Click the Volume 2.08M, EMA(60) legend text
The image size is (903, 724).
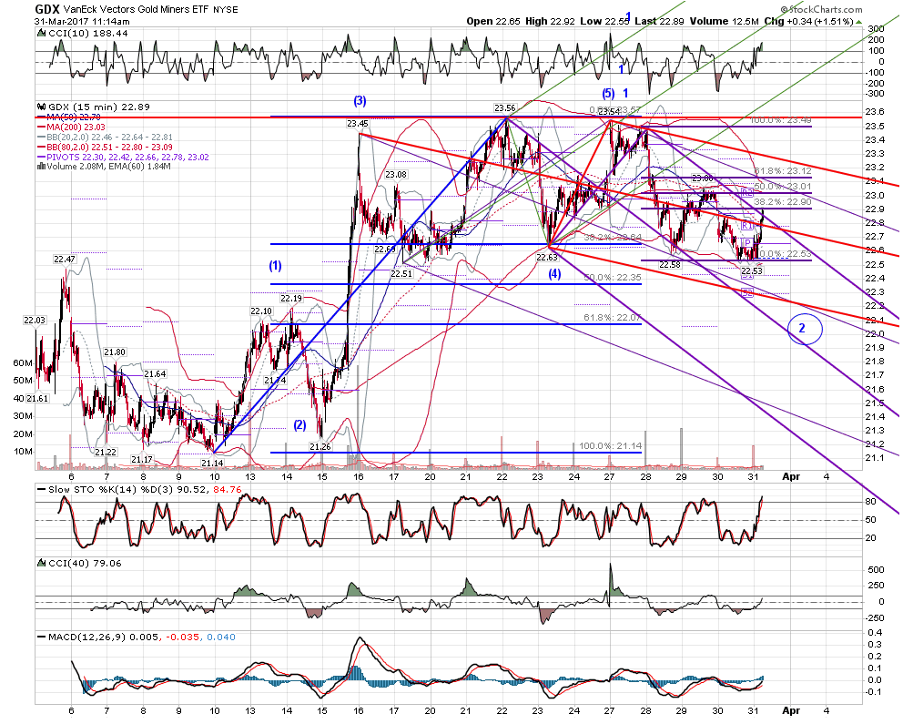[x=109, y=167]
